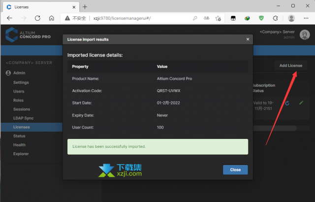The height and width of the screenshot is (202, 315).
Task: Refresh the license with the blue icon
Action: pyautogui.click(x=287, y=103)
